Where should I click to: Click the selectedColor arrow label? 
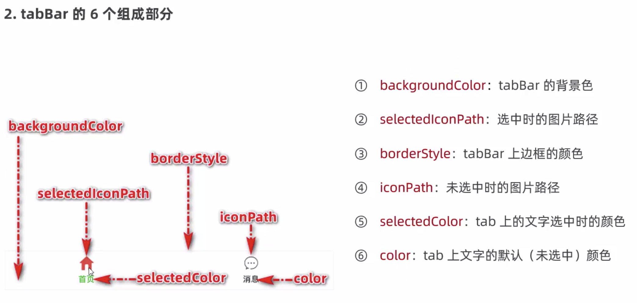pos(181,278)
